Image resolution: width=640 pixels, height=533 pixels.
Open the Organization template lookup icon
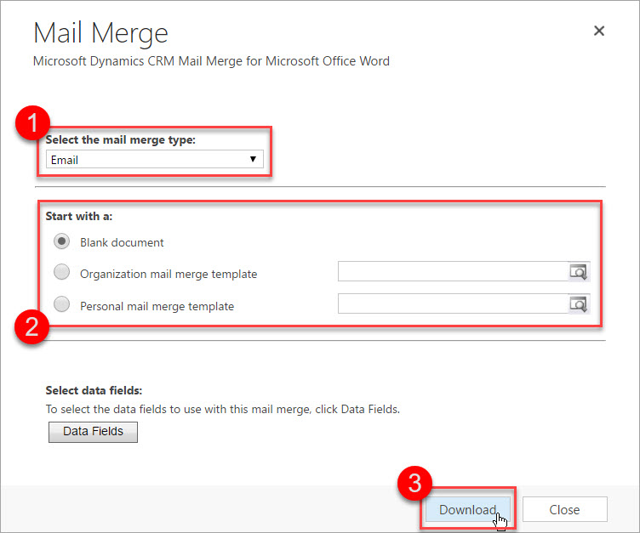579,272
